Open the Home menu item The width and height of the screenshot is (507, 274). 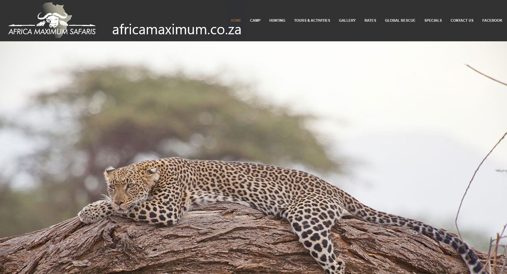pos(236,21)
